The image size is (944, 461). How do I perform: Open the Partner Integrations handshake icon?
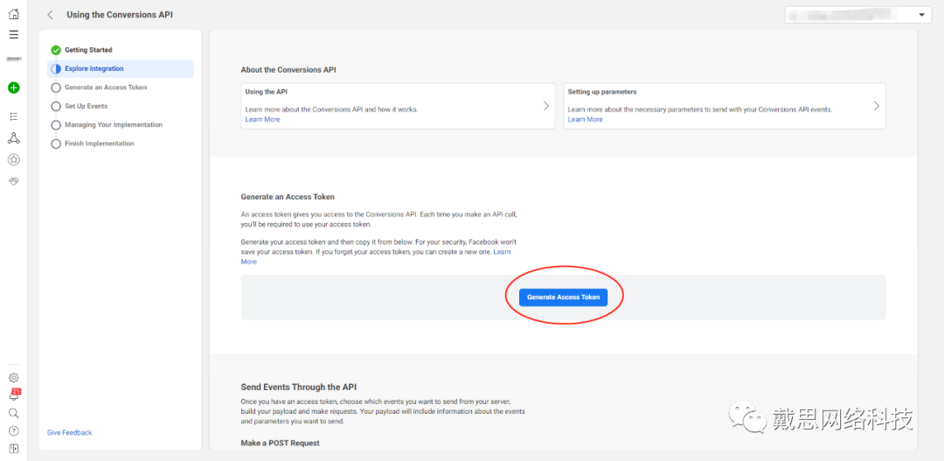[x=13, y=181]
